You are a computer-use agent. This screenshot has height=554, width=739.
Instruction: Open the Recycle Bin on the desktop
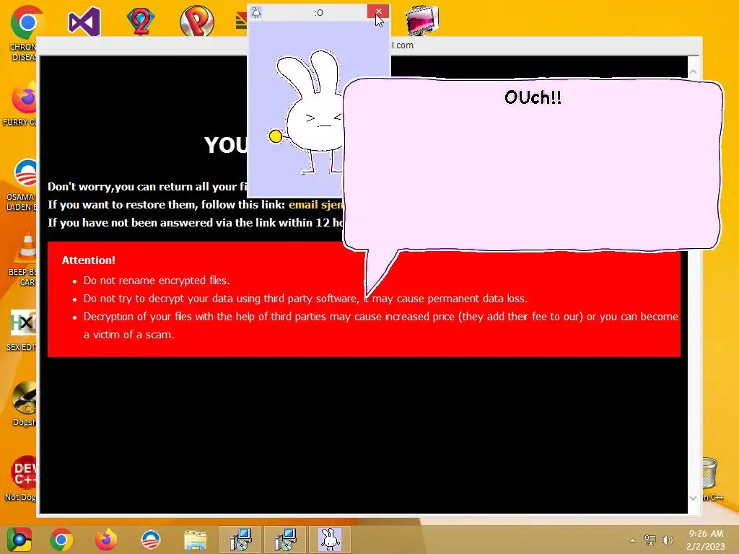tap(709, 473)
